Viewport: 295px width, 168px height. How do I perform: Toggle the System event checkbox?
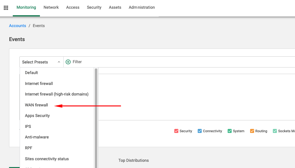point(230,131)
